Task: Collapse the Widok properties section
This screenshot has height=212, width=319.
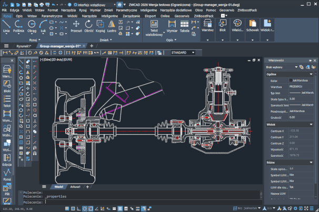Action: click(311, 125)
